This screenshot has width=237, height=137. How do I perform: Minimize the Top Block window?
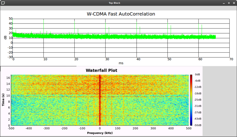pyautogui.click(x=224, y=3)
